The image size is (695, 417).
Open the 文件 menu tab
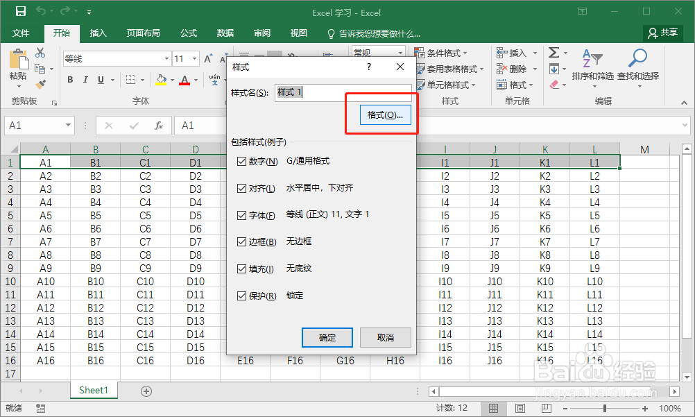(x=20, y=33)
